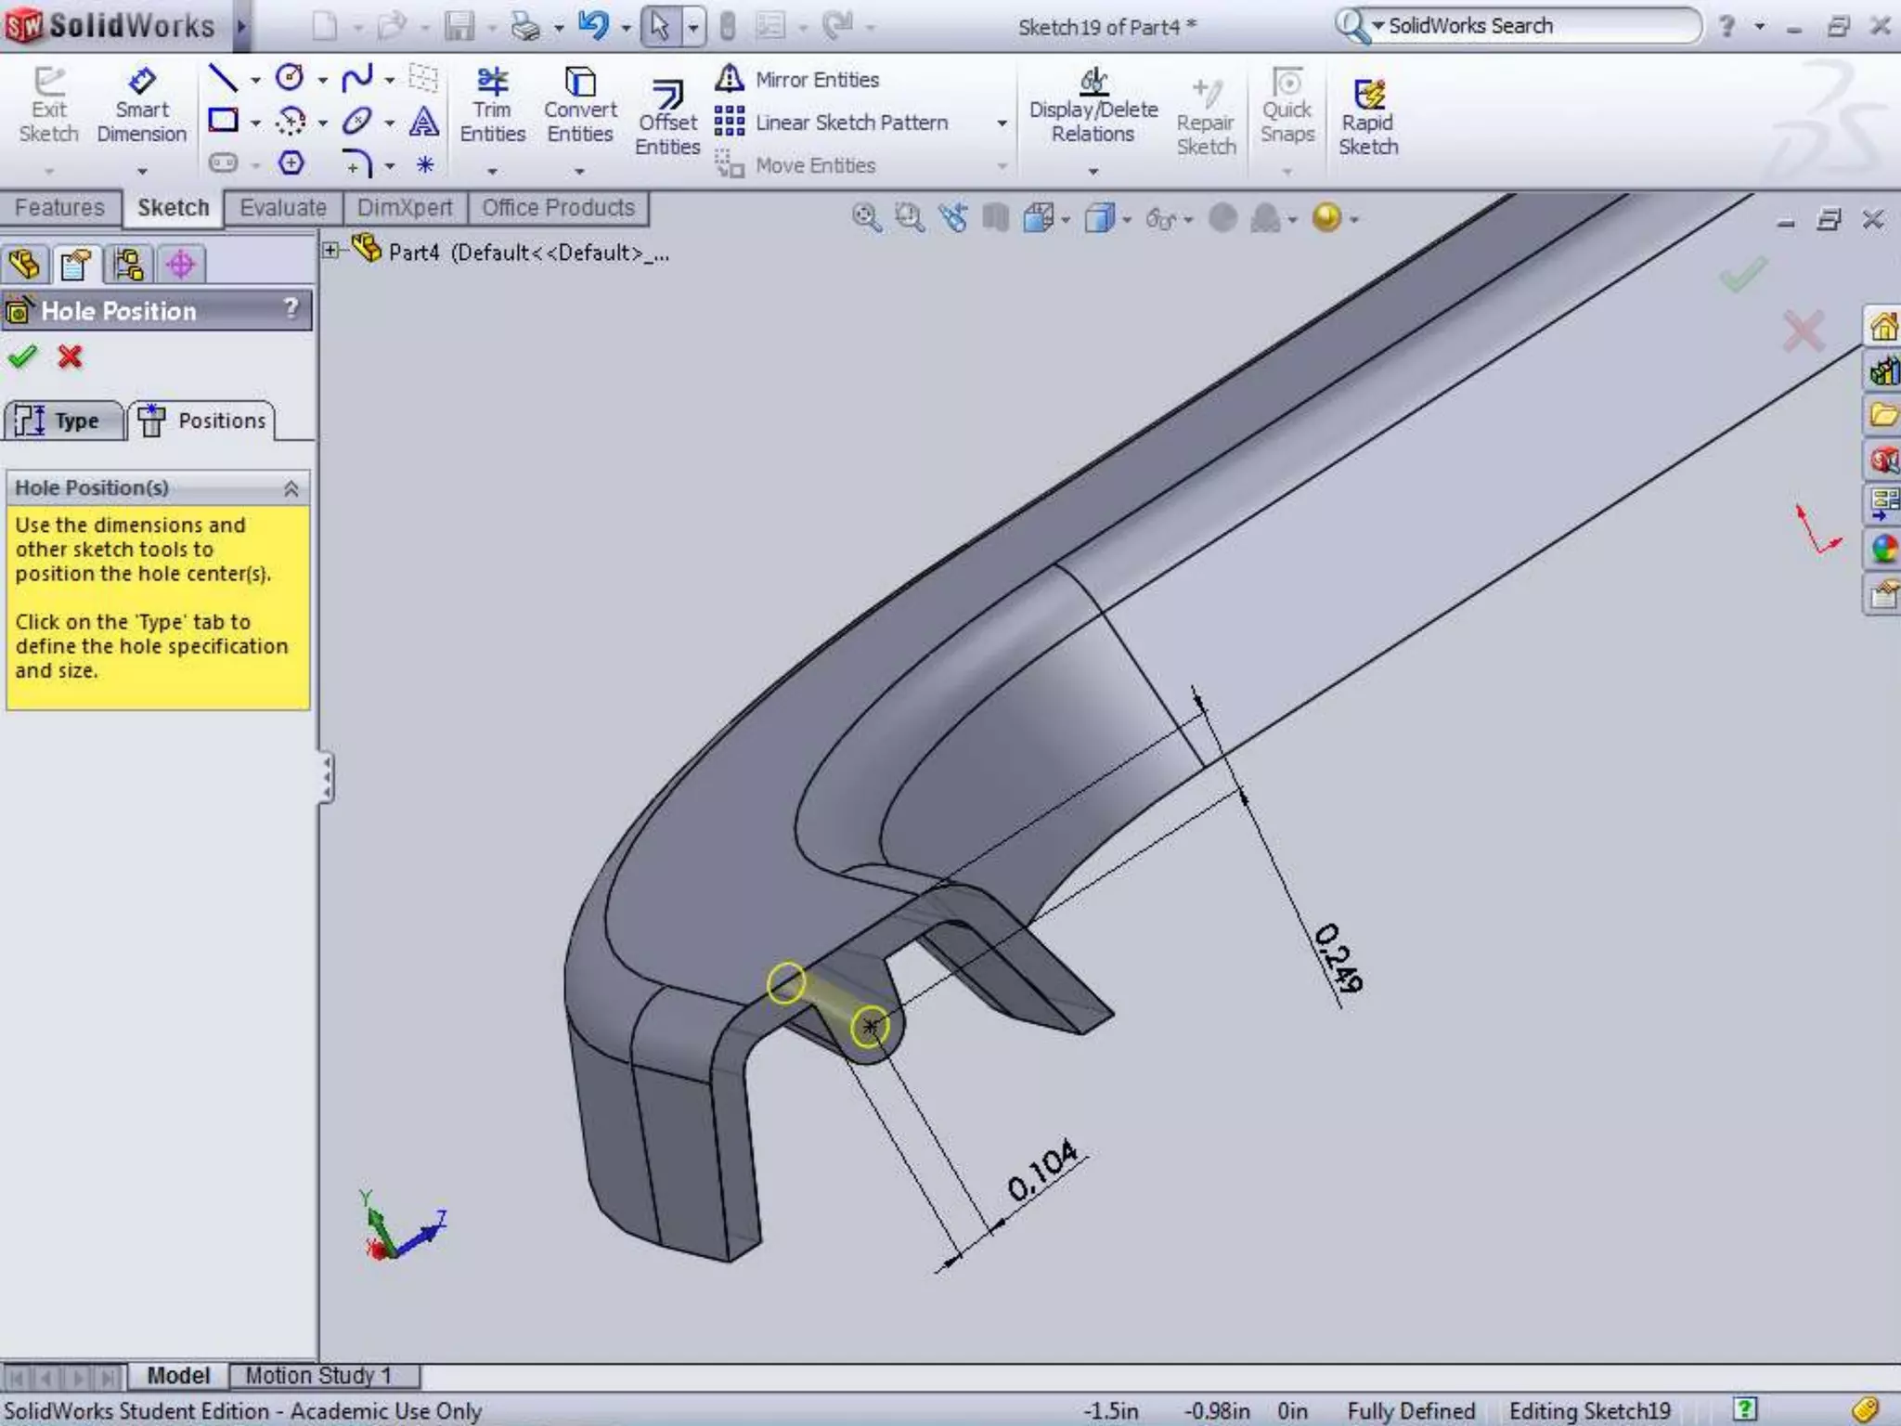
Task: Accept hole position with green checkmark
Action: pyautogui.click(x=22, y=356)
